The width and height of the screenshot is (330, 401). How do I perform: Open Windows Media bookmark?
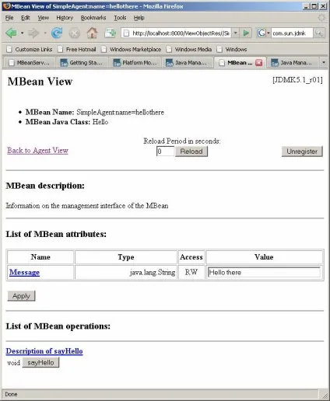189,49
